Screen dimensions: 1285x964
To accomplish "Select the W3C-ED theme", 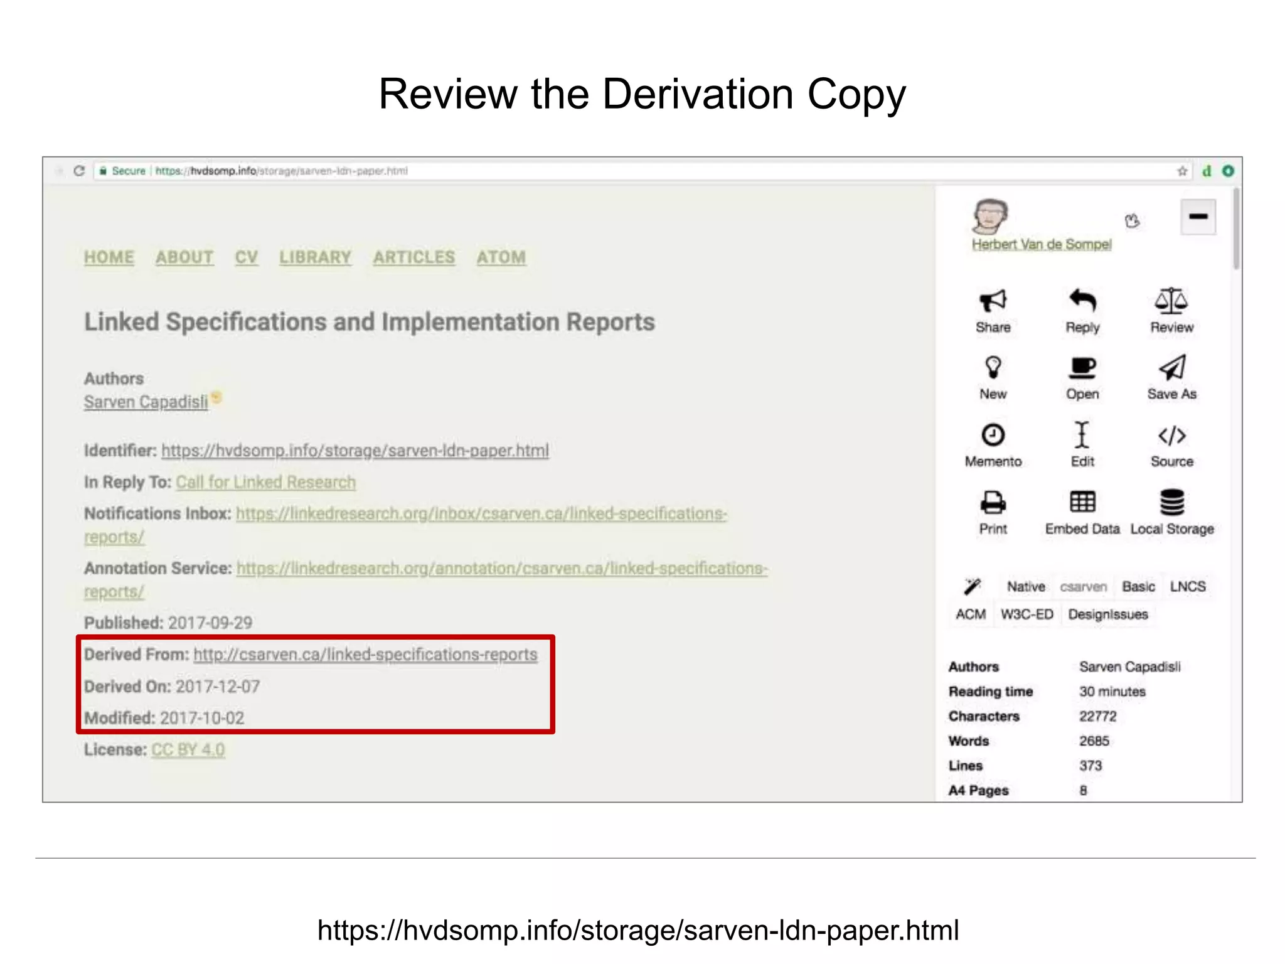I will (x=1026, y=614).
